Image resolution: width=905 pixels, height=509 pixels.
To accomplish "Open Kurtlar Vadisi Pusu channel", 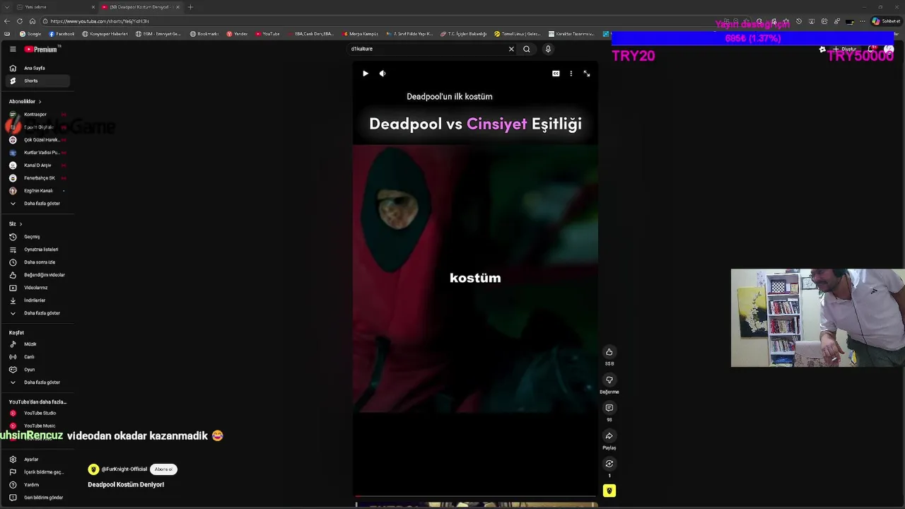I will point(37,153).
